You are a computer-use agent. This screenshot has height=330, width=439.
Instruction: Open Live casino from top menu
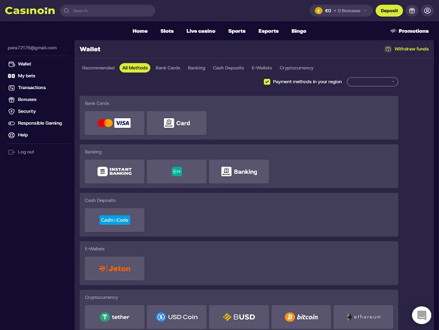point(201,31)
